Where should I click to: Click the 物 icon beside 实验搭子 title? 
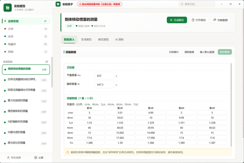pyautogui.click(x=58, y=4)
